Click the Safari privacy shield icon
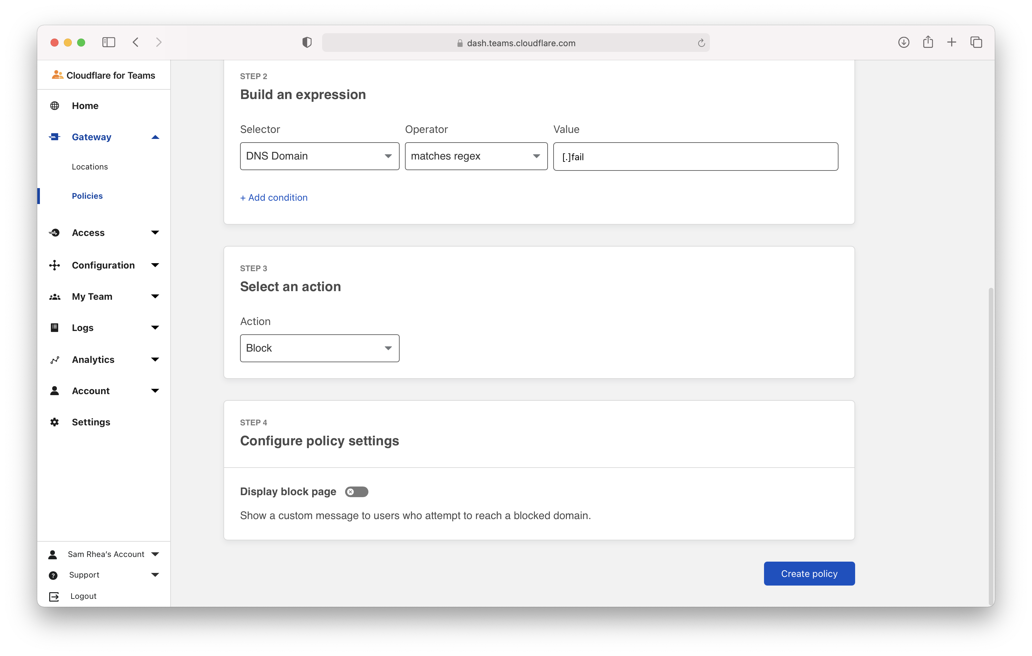Viewport: 1032px width, 656px height. click(x=307, y=43)
